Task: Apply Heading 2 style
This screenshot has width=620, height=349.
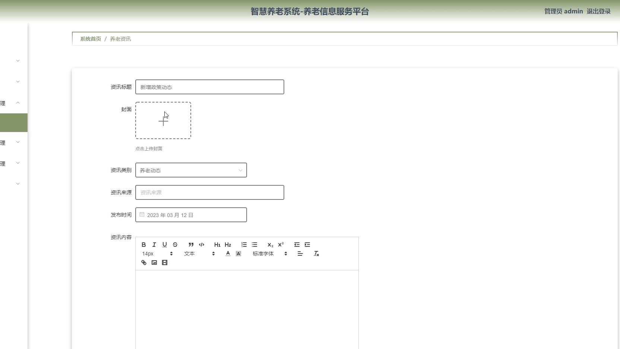Action: click(x=228, y=245)
